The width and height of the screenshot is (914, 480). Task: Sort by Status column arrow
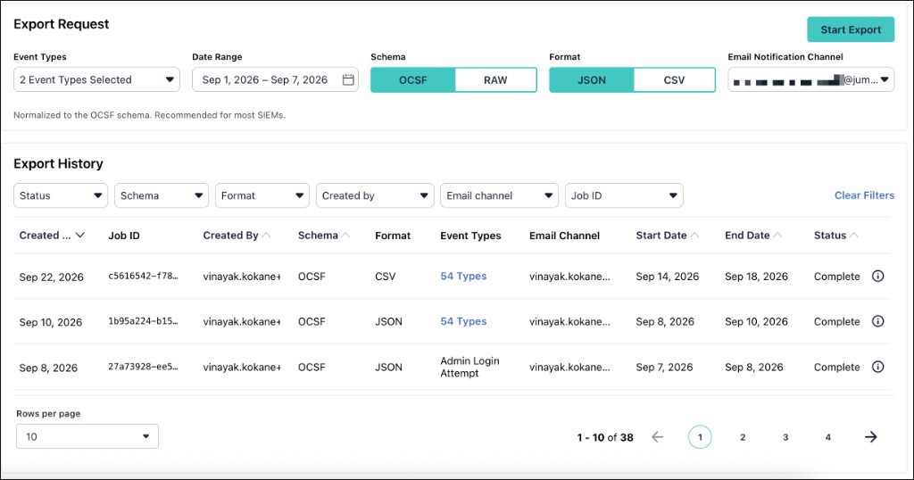pos(854,236)
